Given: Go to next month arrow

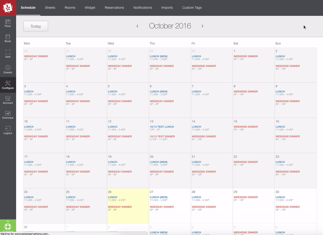Looking at the screenshot, I should [x=203, y=26].
